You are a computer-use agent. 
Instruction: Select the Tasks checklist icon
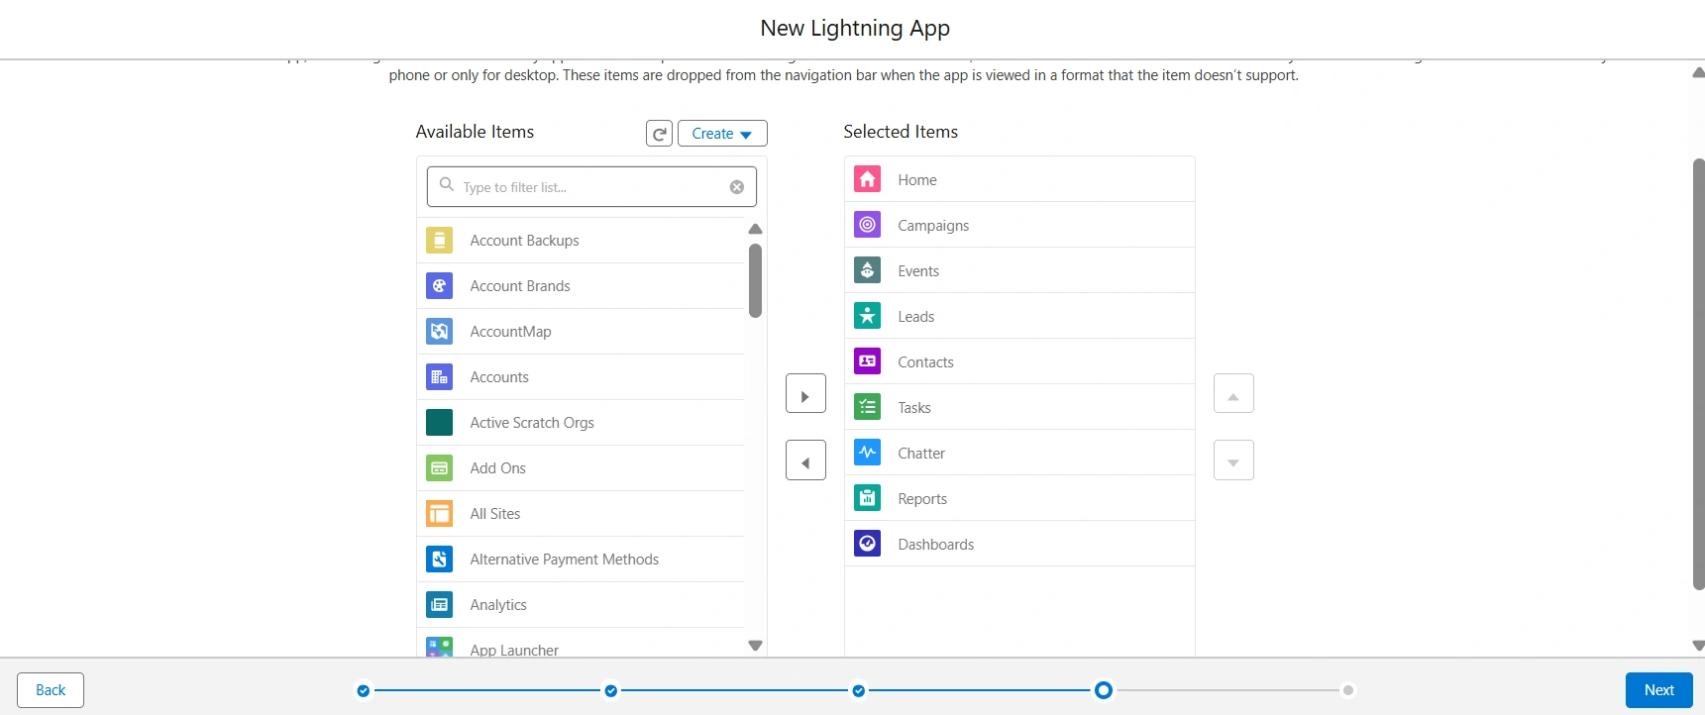pyautogui.click(x=867, y=406)
